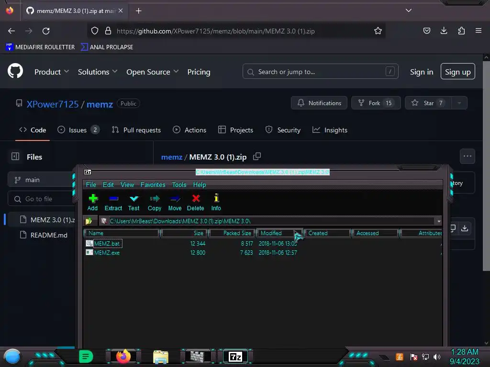Open the more options ellipsis button

[467, 156]
